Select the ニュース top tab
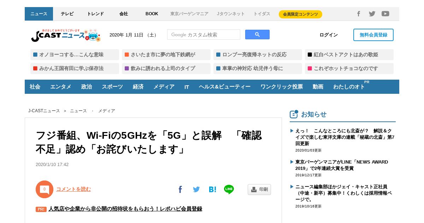This screenshot has width=424, height=223. [39, 14]
